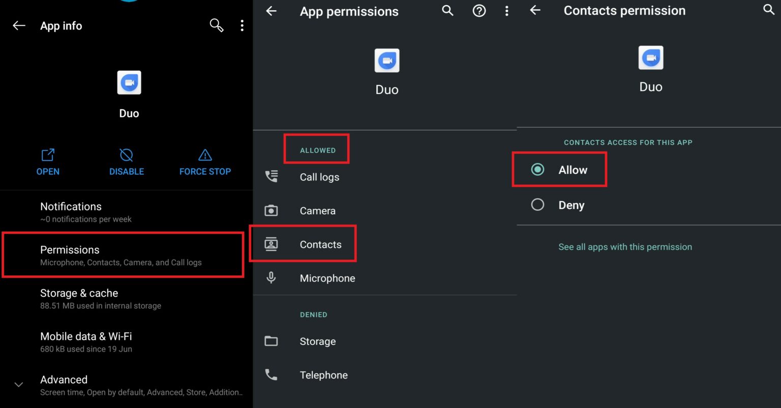The width and height of the screenshot is (781, 408).
Task: Click the Telephone permission icon
Action: [x=271, y=374]
